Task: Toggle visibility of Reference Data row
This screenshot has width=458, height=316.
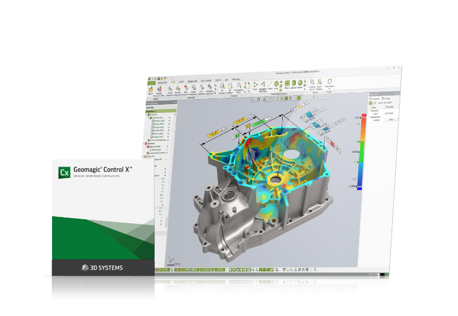Action: (169, 117)
